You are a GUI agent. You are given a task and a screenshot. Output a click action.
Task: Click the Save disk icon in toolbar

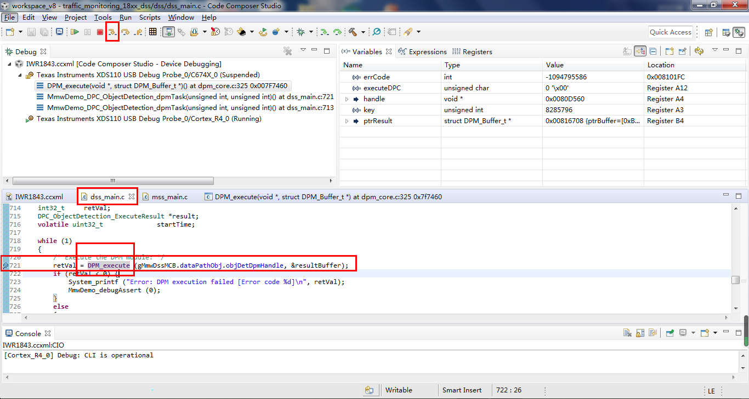pyautogui.click(x=31, y=32)
